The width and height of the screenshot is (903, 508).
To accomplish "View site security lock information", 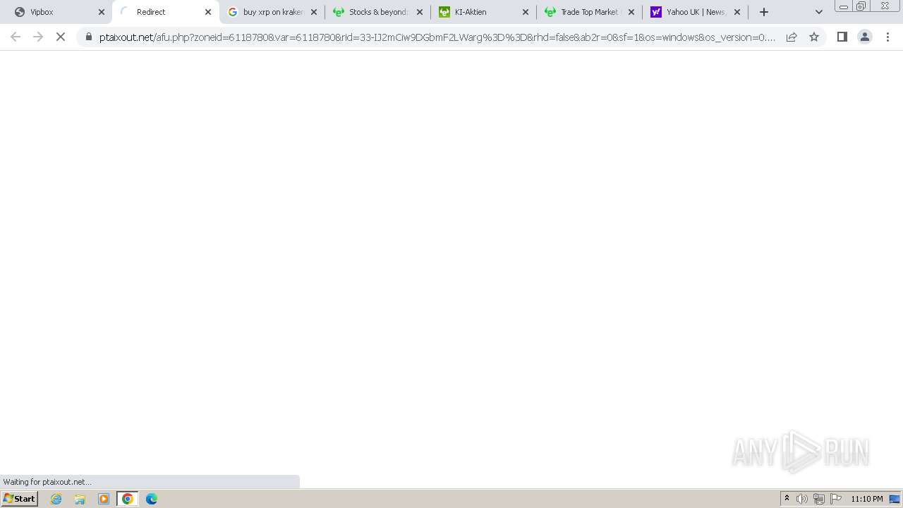I will [89, 37].
